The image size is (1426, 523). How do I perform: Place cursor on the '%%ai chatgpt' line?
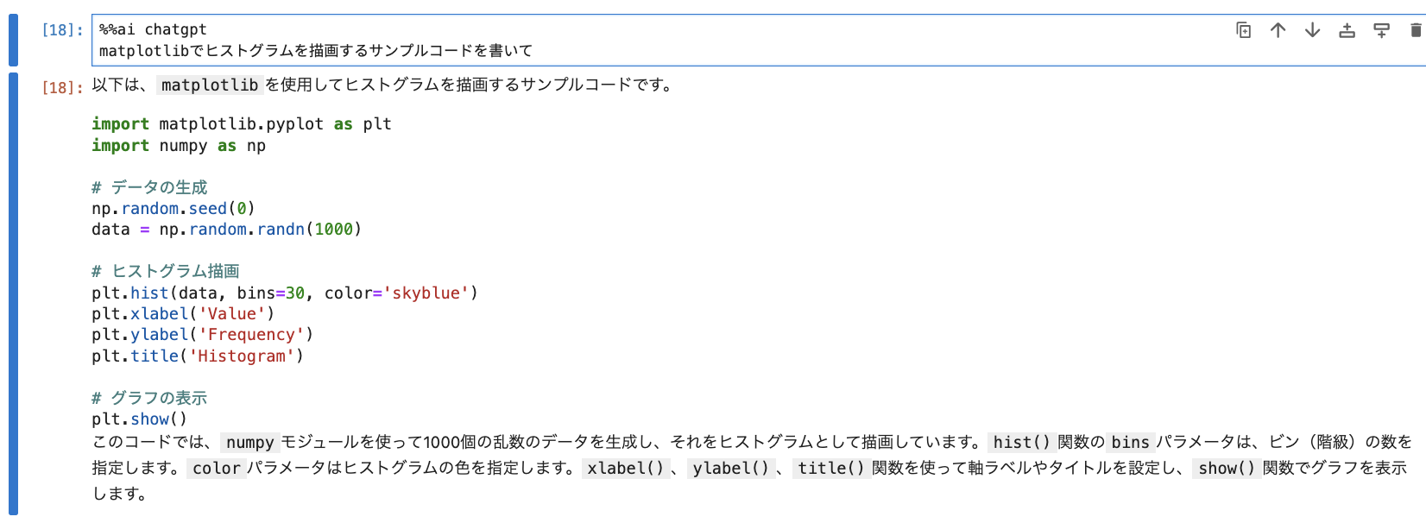point(153,29)
